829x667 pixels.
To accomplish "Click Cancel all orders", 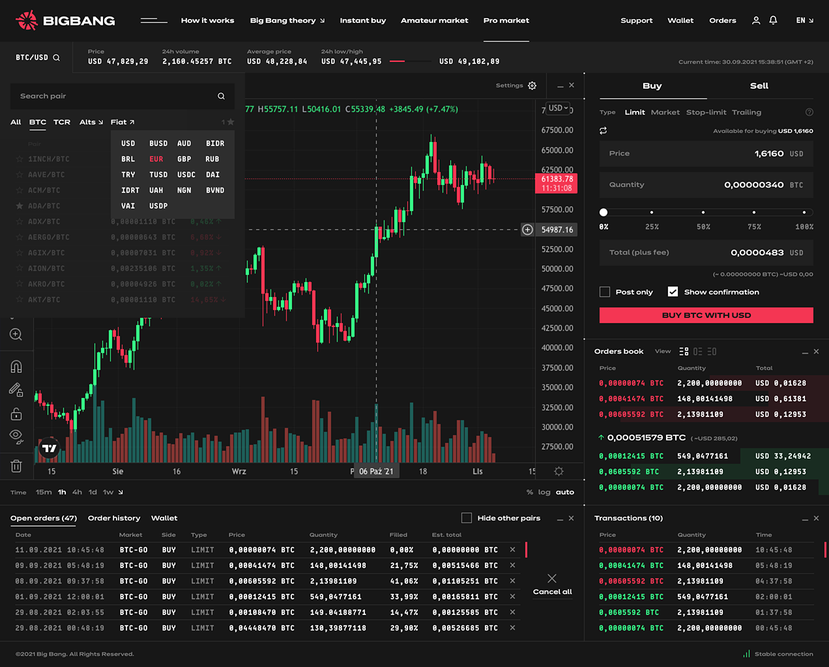I will 552,584.
